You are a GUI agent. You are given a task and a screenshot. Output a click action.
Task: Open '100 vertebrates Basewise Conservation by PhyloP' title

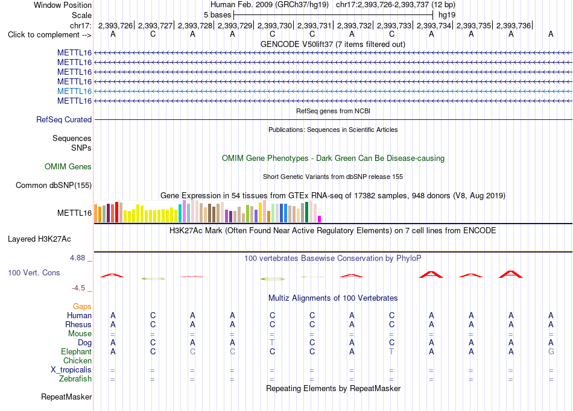[332, 258]
